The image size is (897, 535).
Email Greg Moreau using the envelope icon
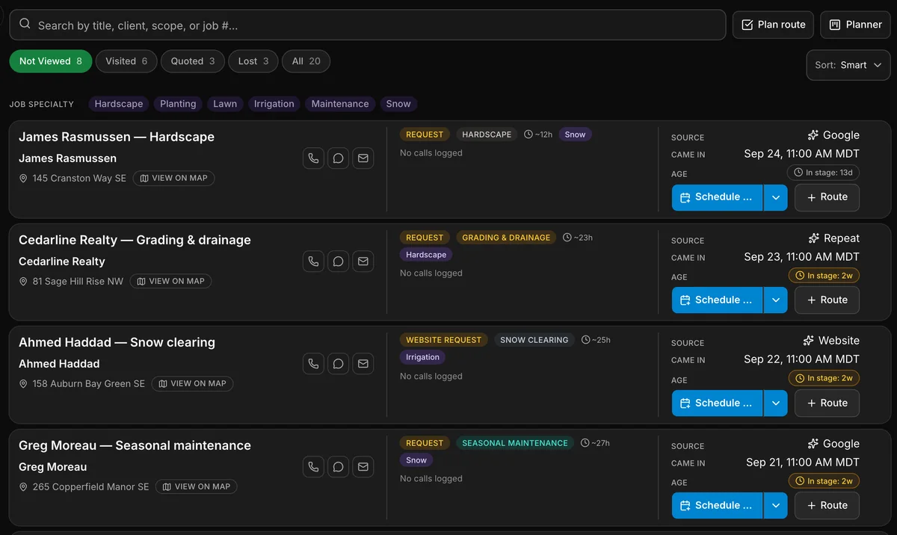click(x=363, y=467)
